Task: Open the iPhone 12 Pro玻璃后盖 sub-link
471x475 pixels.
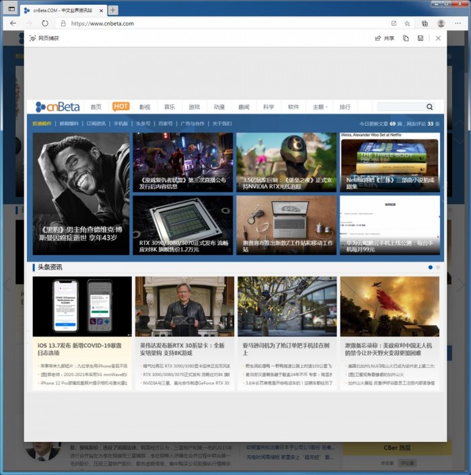Action: point(83,383)
